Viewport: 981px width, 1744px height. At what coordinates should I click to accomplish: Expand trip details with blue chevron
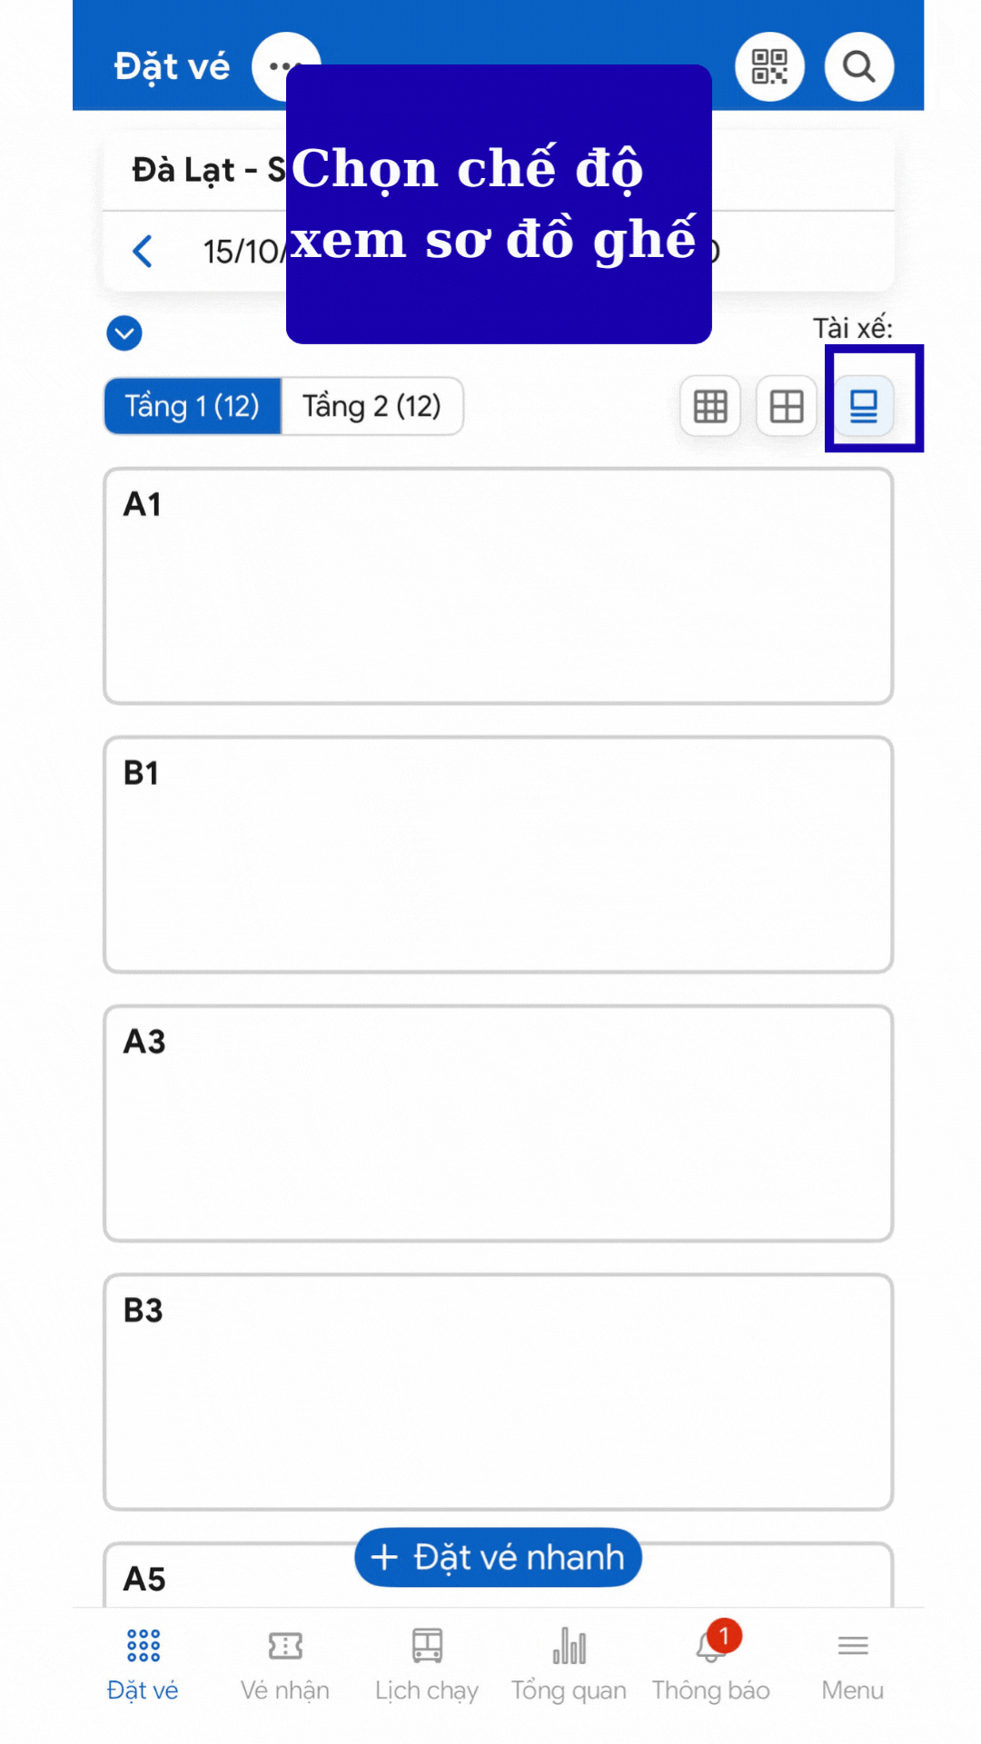[124, 333]
